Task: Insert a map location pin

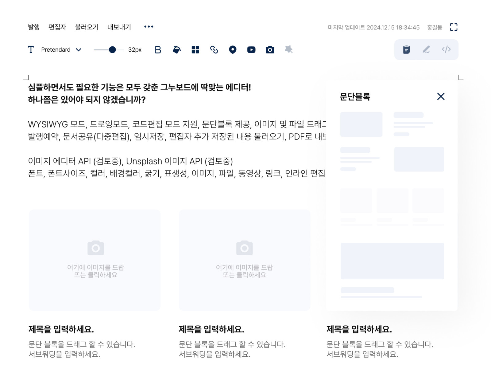Action: [233, 50]
